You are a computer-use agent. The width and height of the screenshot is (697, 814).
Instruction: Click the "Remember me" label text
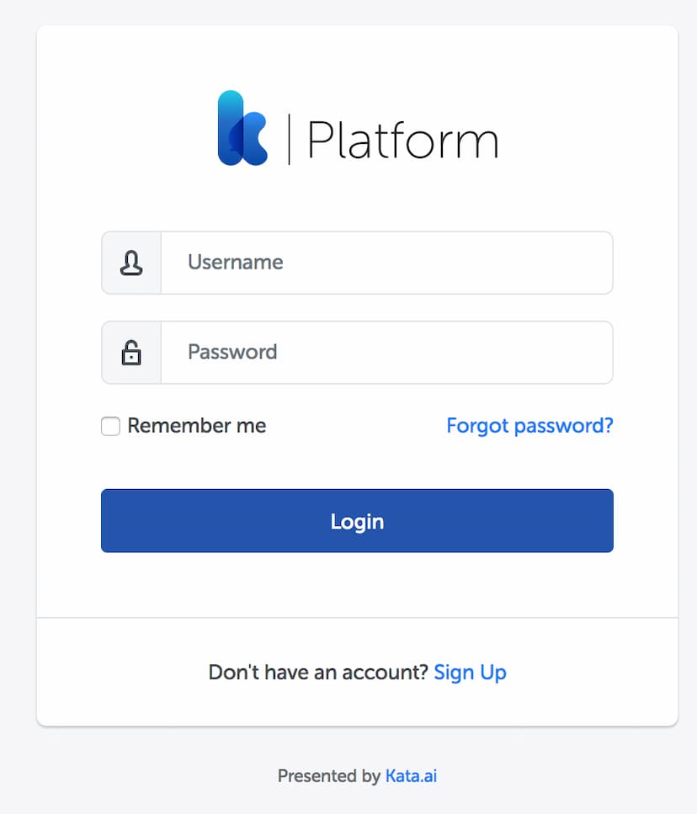(x=197, y=426)
